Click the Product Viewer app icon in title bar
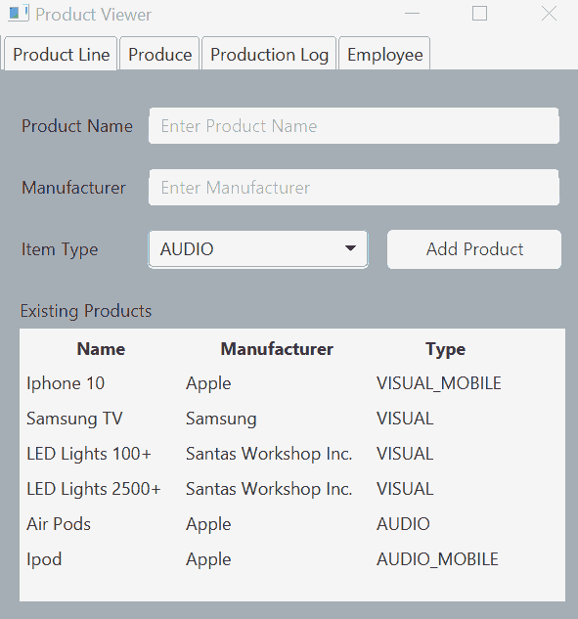The width and height of the screenshot is (578, 619). tap(19, 14)
